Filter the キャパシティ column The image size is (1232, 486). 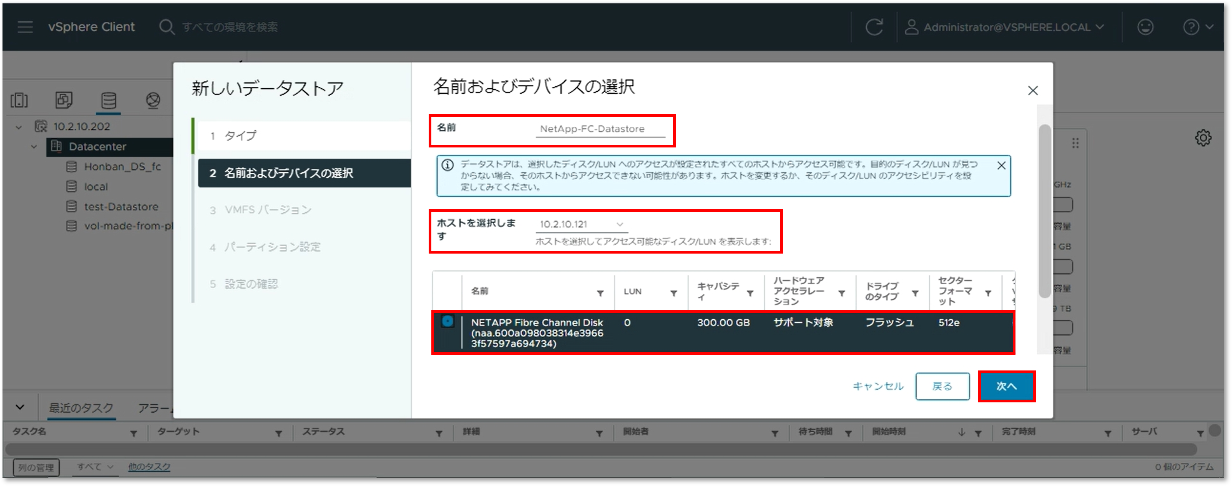750,293
